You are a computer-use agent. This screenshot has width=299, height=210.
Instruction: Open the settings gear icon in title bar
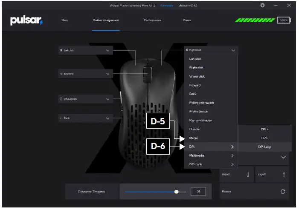263,6
